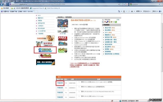This screenshot has height=102, width=163.
Task: Click the F2 BIOS 下載位置 download link
Action: (x=60, y=97)
